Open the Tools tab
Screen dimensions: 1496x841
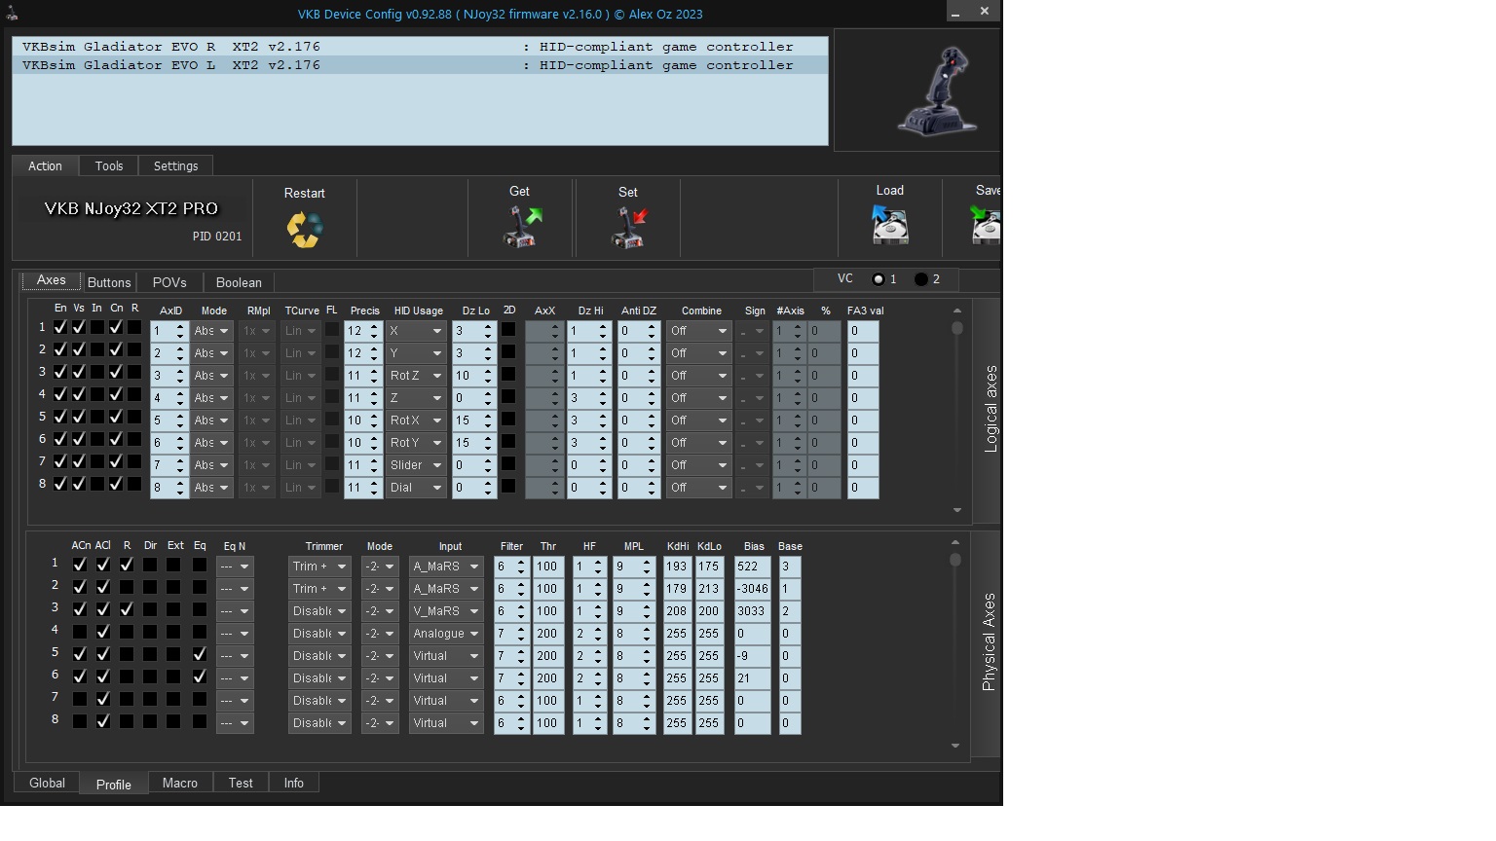tap(109, 166)
